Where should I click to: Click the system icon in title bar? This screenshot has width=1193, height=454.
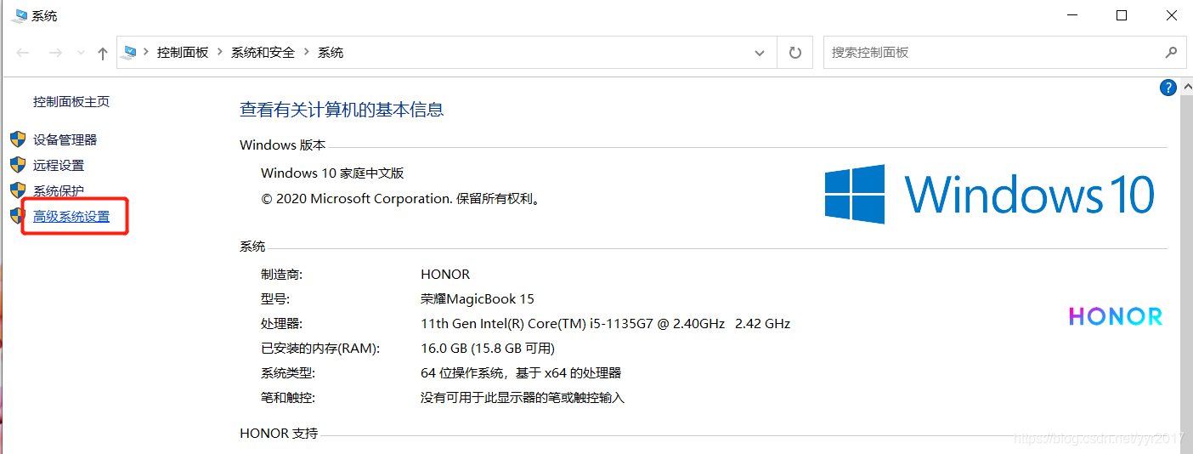(x=19, y=16)
